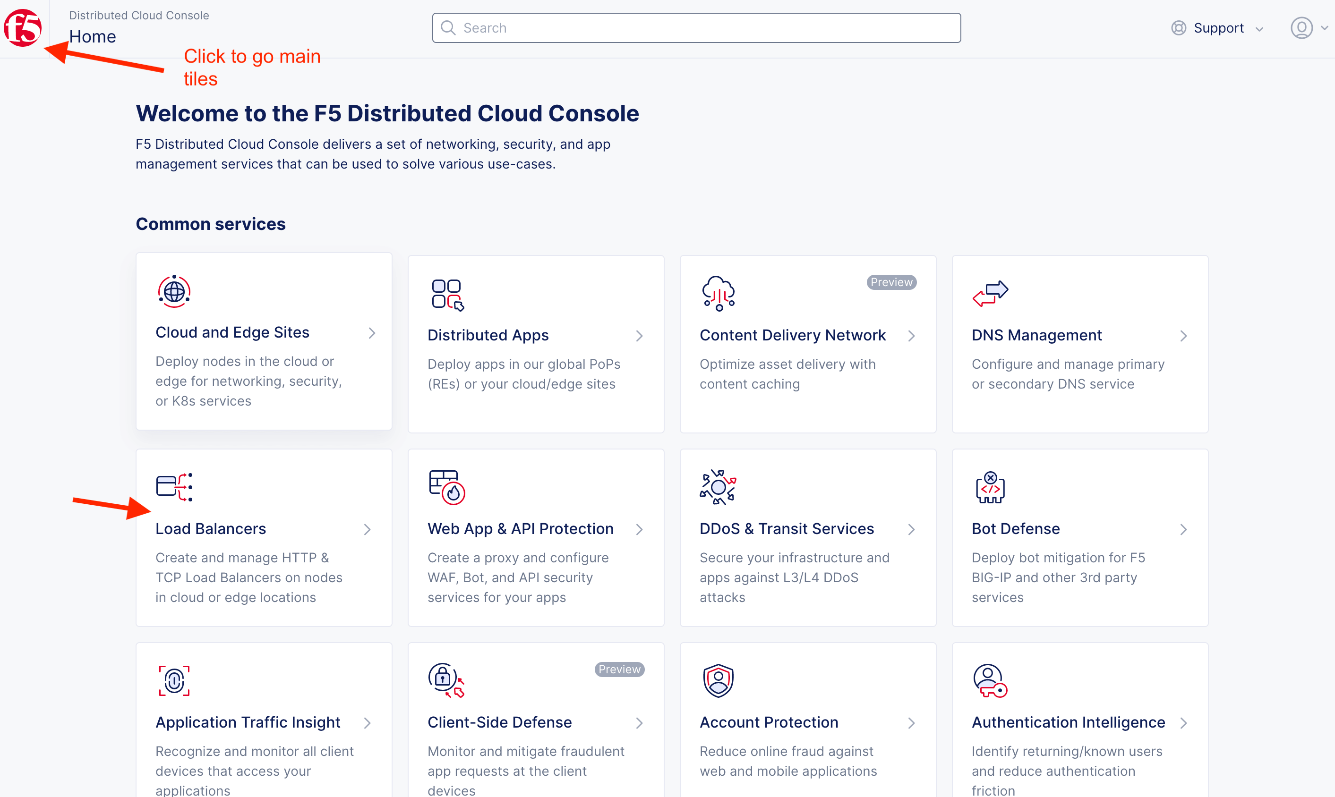The height and width of the screenshot is (797, 1335).
Task: Expand Cloud and Edge Sites chevron arrow
Action: [372, 333]
